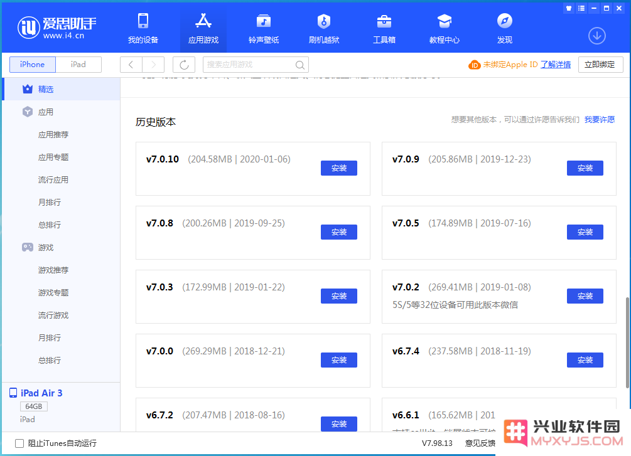Open the 铃声壁纸 ringtones and wallpapers section
Viewport: 631px width, 456px height.
pyautogui.click(x=264, y=28)
